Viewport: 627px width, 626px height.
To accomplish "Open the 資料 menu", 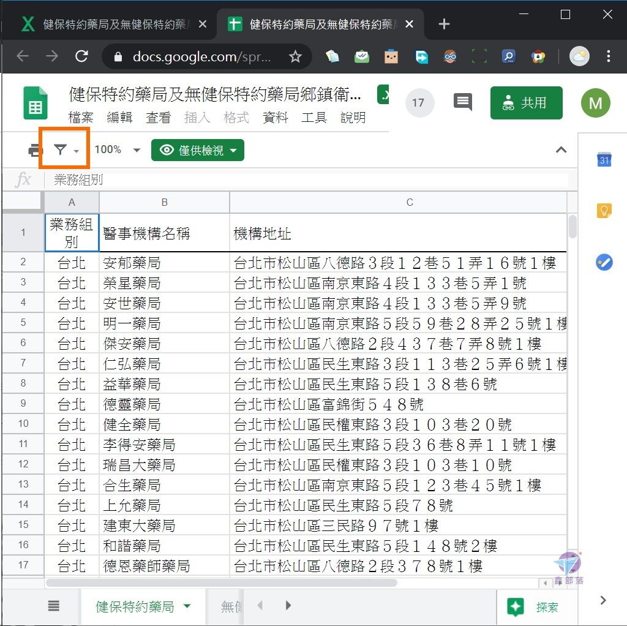I will point(276,117).
